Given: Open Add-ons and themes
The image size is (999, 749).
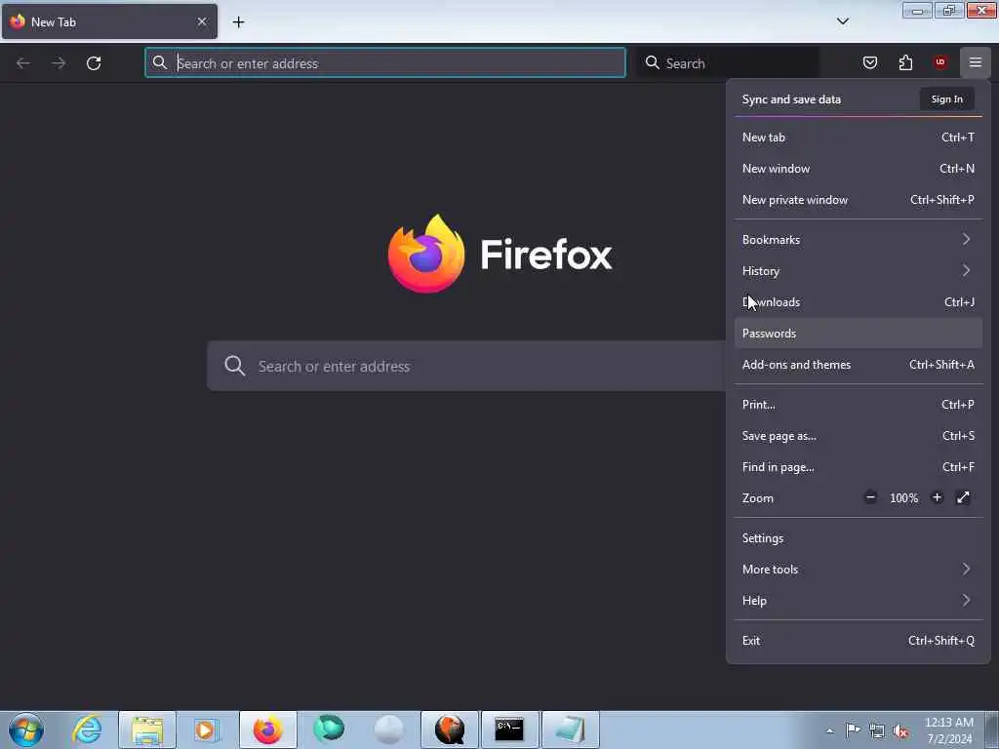Looking at the screenshot, I should pyautogui.click(x=859, y=365).
